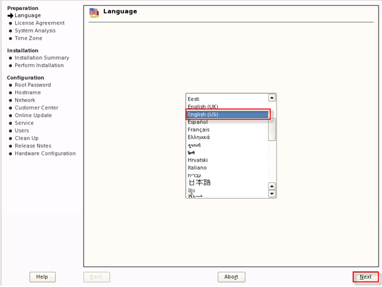Image resolution: width=382 pixels, height=287 pixels.
Task: Click Clean Up step in sidebar
Action: pos(27,138)
